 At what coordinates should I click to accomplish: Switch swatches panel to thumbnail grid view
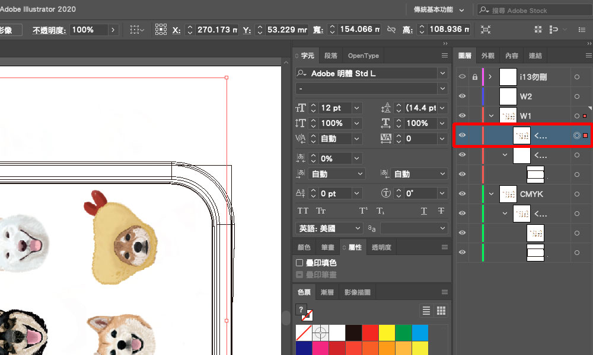coord(441,311)
